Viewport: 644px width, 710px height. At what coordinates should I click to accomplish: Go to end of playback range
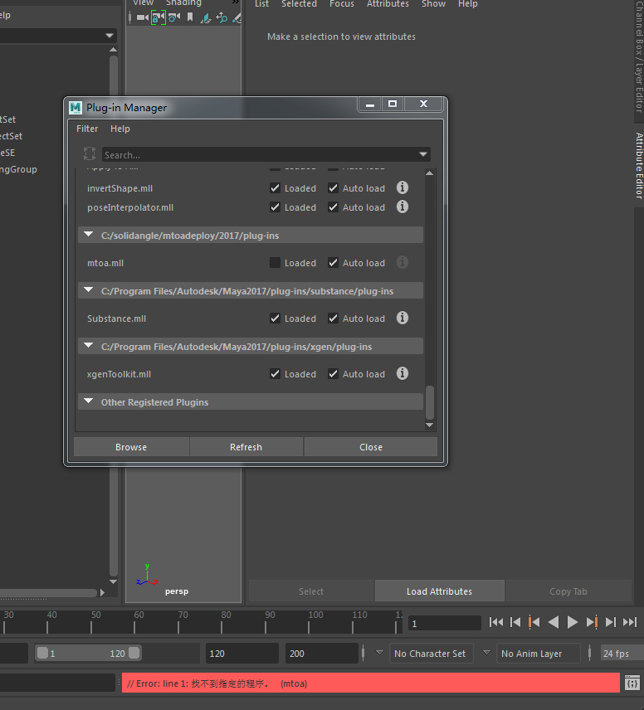click(x=630, y=622)
